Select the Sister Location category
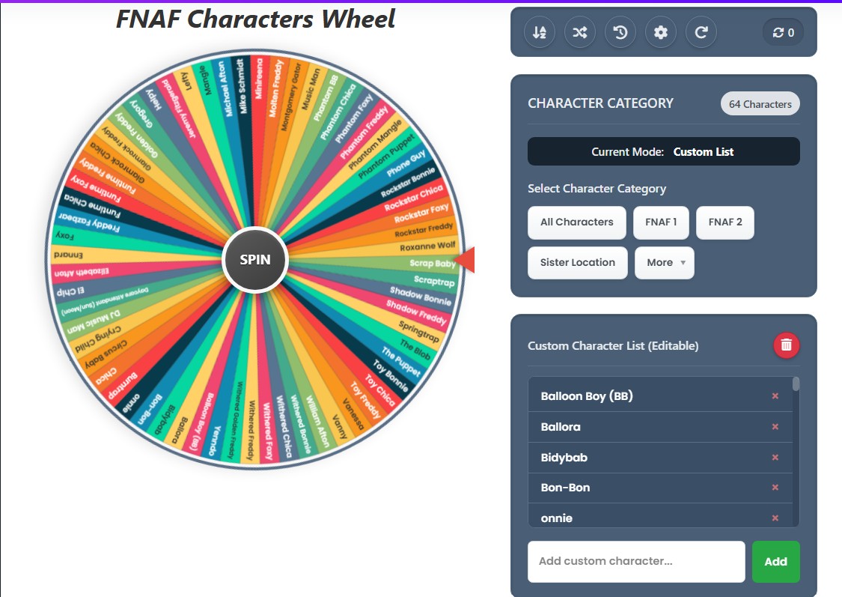Viewport: 842px width, 597px height. tap(578, 263)
